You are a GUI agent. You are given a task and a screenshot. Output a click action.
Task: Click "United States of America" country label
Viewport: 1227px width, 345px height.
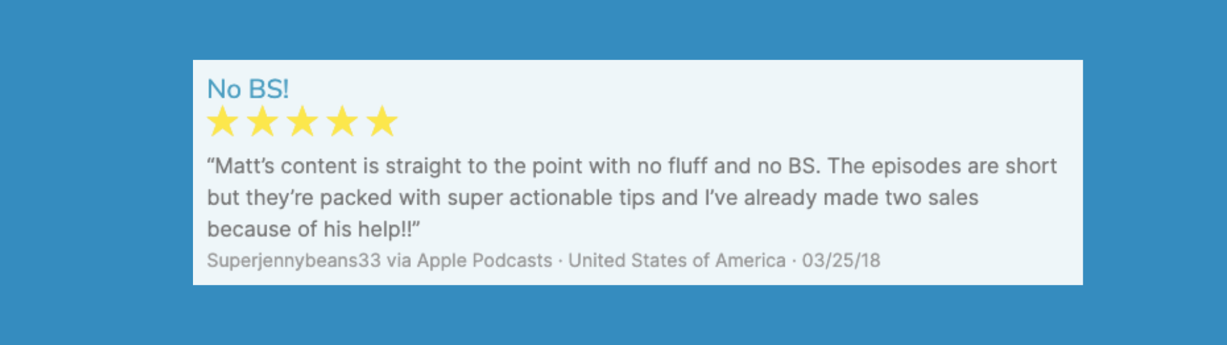(677, 261)
